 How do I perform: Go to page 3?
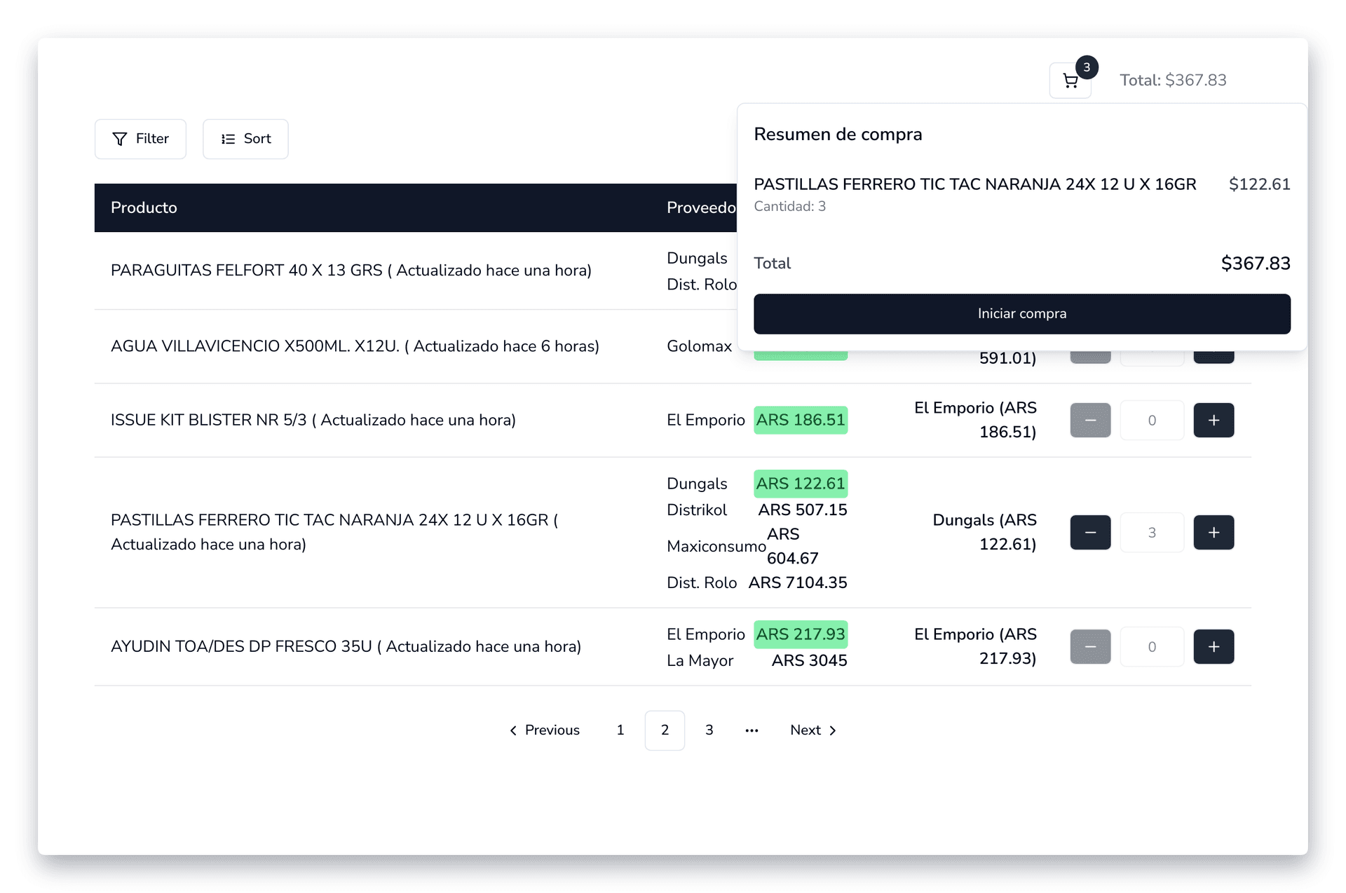[709, 730]
